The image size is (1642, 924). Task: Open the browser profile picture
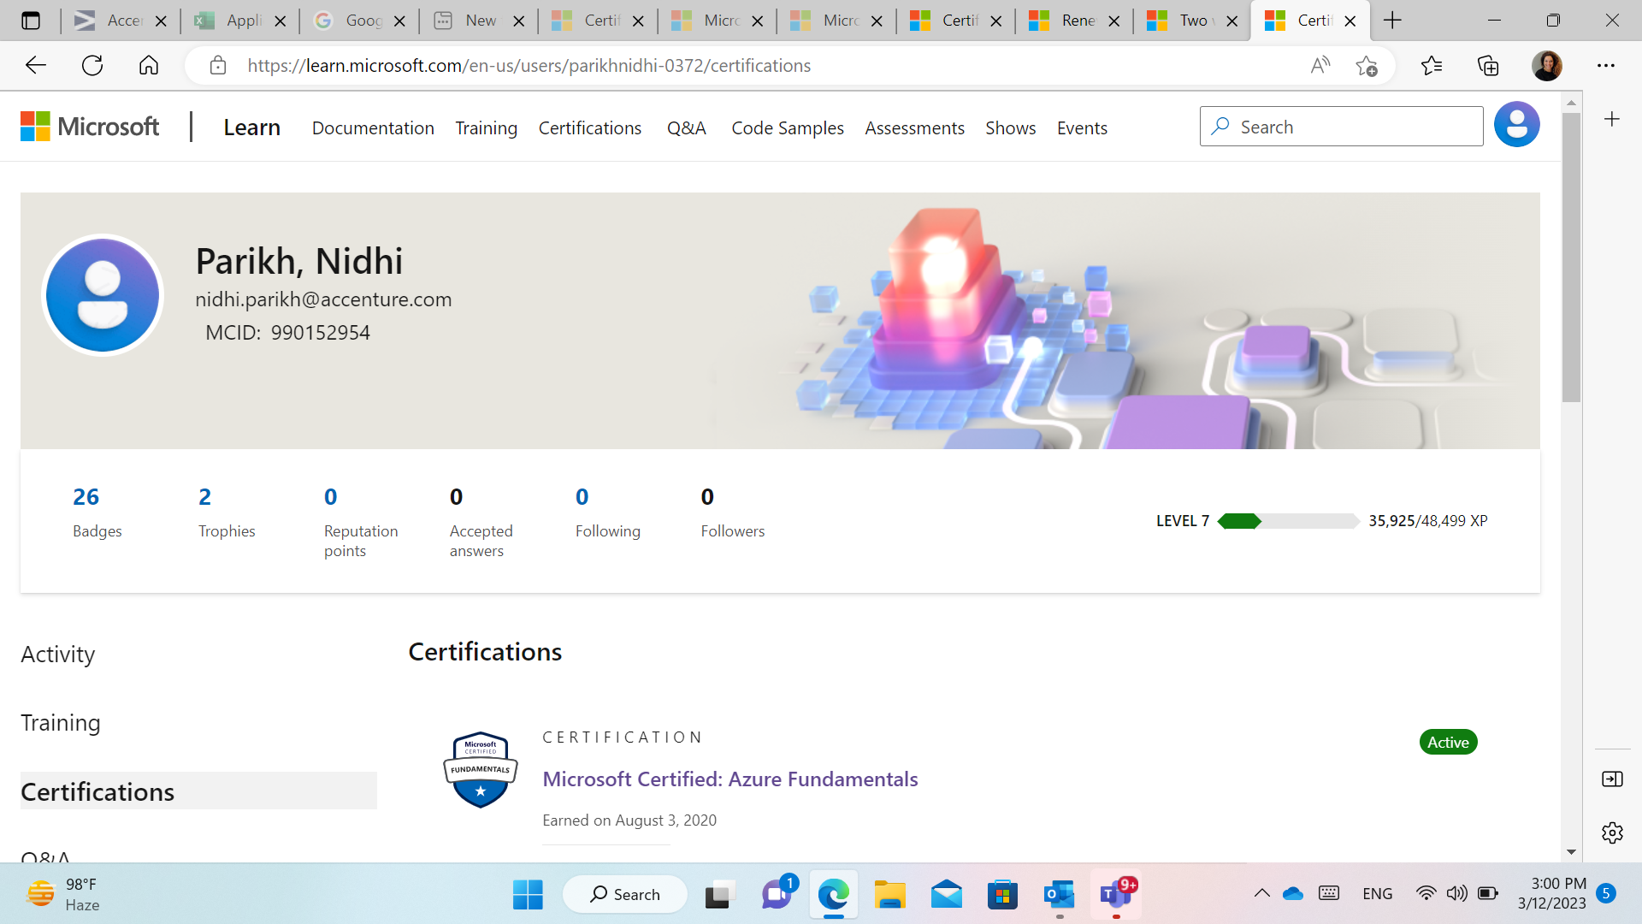click(x=1547, y=65)
